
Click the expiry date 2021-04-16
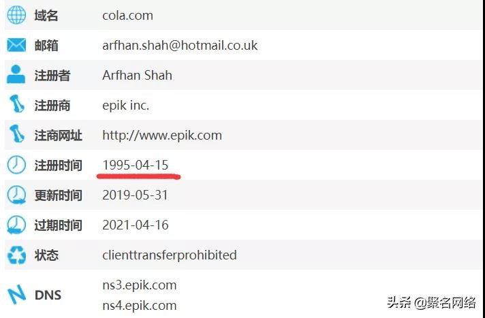[x=136, y=225]
